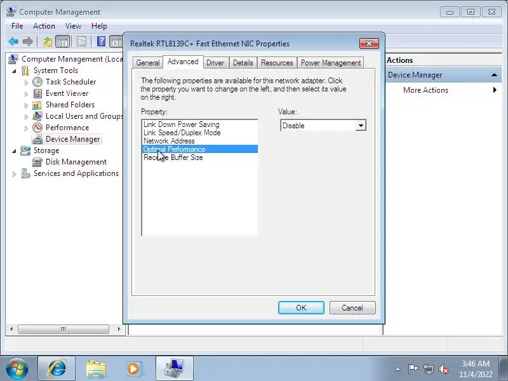Collapse the Storage tree node
This screenshot has width=508, height=381.
pyautogui.click(x=14, y=151)
